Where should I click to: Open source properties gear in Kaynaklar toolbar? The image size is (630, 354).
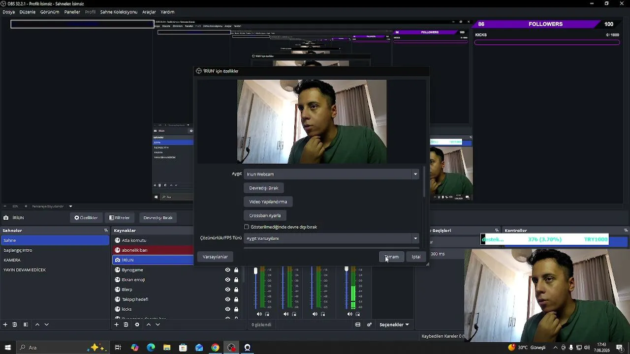pos(137,324)
